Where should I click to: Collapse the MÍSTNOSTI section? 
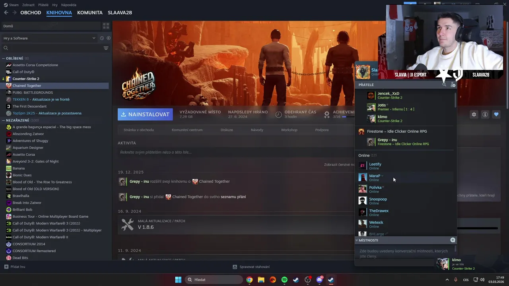[x=357, y=240]
